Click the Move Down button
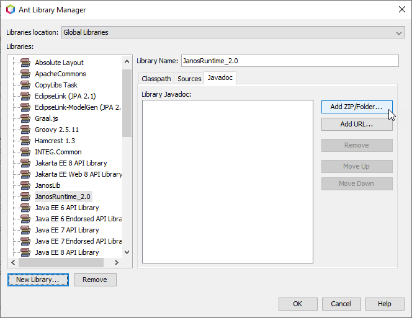The width and height of the screenshot is (412, 318). (357, 184)
